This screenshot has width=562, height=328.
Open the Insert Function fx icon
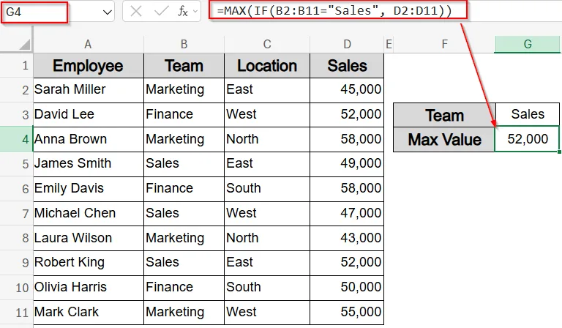click(x=183, y=12)
